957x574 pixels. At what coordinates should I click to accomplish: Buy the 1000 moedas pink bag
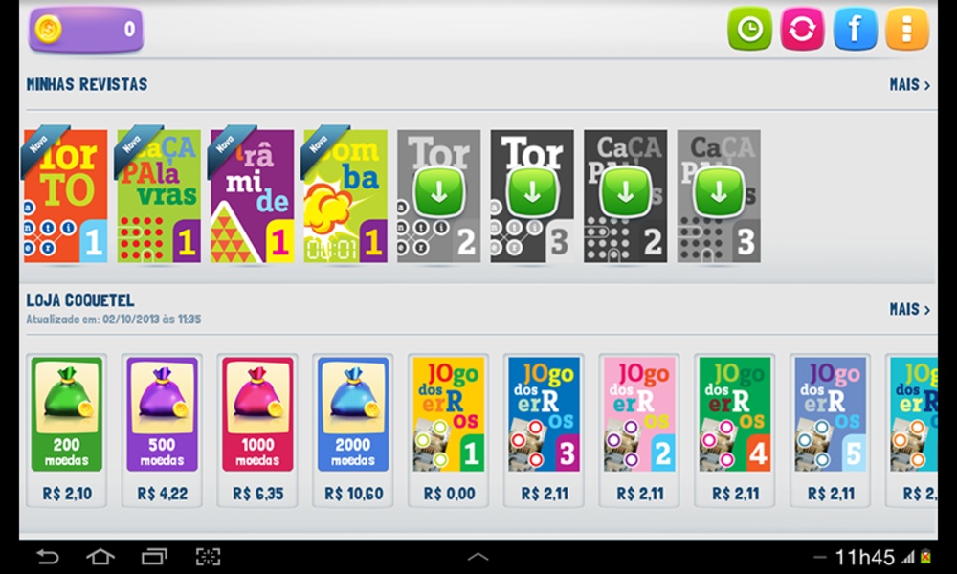(x=257, y=430)
